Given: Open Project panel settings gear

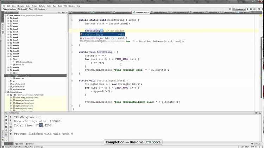Looking at the screenshot, I should pos(63,12).
